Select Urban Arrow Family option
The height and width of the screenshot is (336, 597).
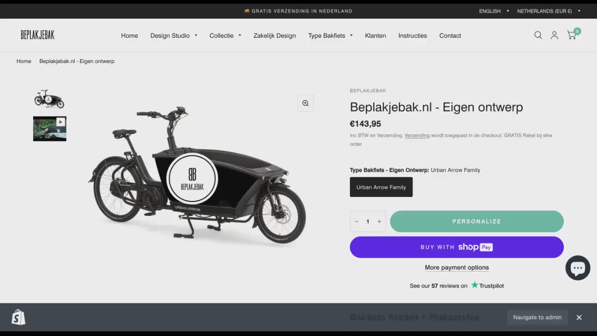381,187
